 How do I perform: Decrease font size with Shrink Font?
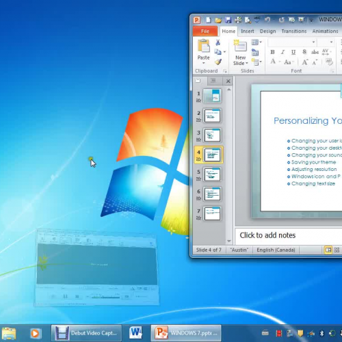(x=315, y=62)
